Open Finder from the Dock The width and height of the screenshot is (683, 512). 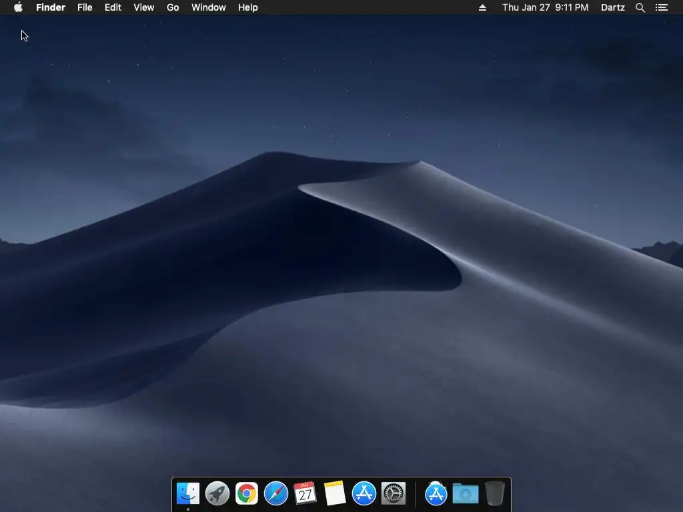click(x=187, y=493)
